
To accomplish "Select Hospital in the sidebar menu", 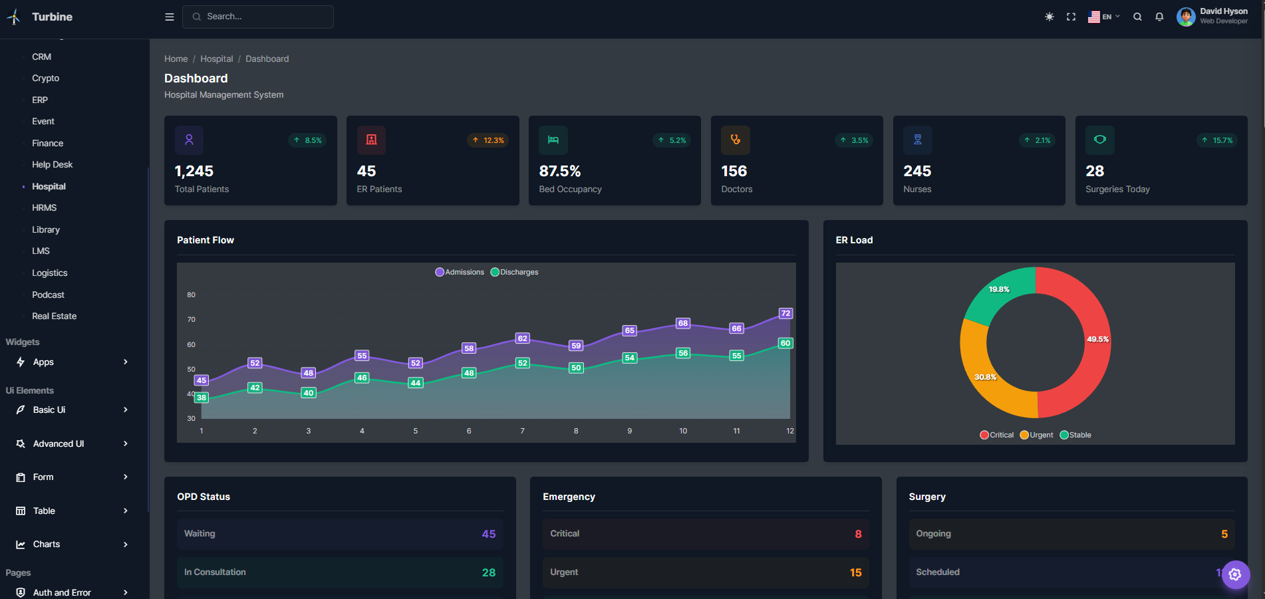I will point(48,186).
